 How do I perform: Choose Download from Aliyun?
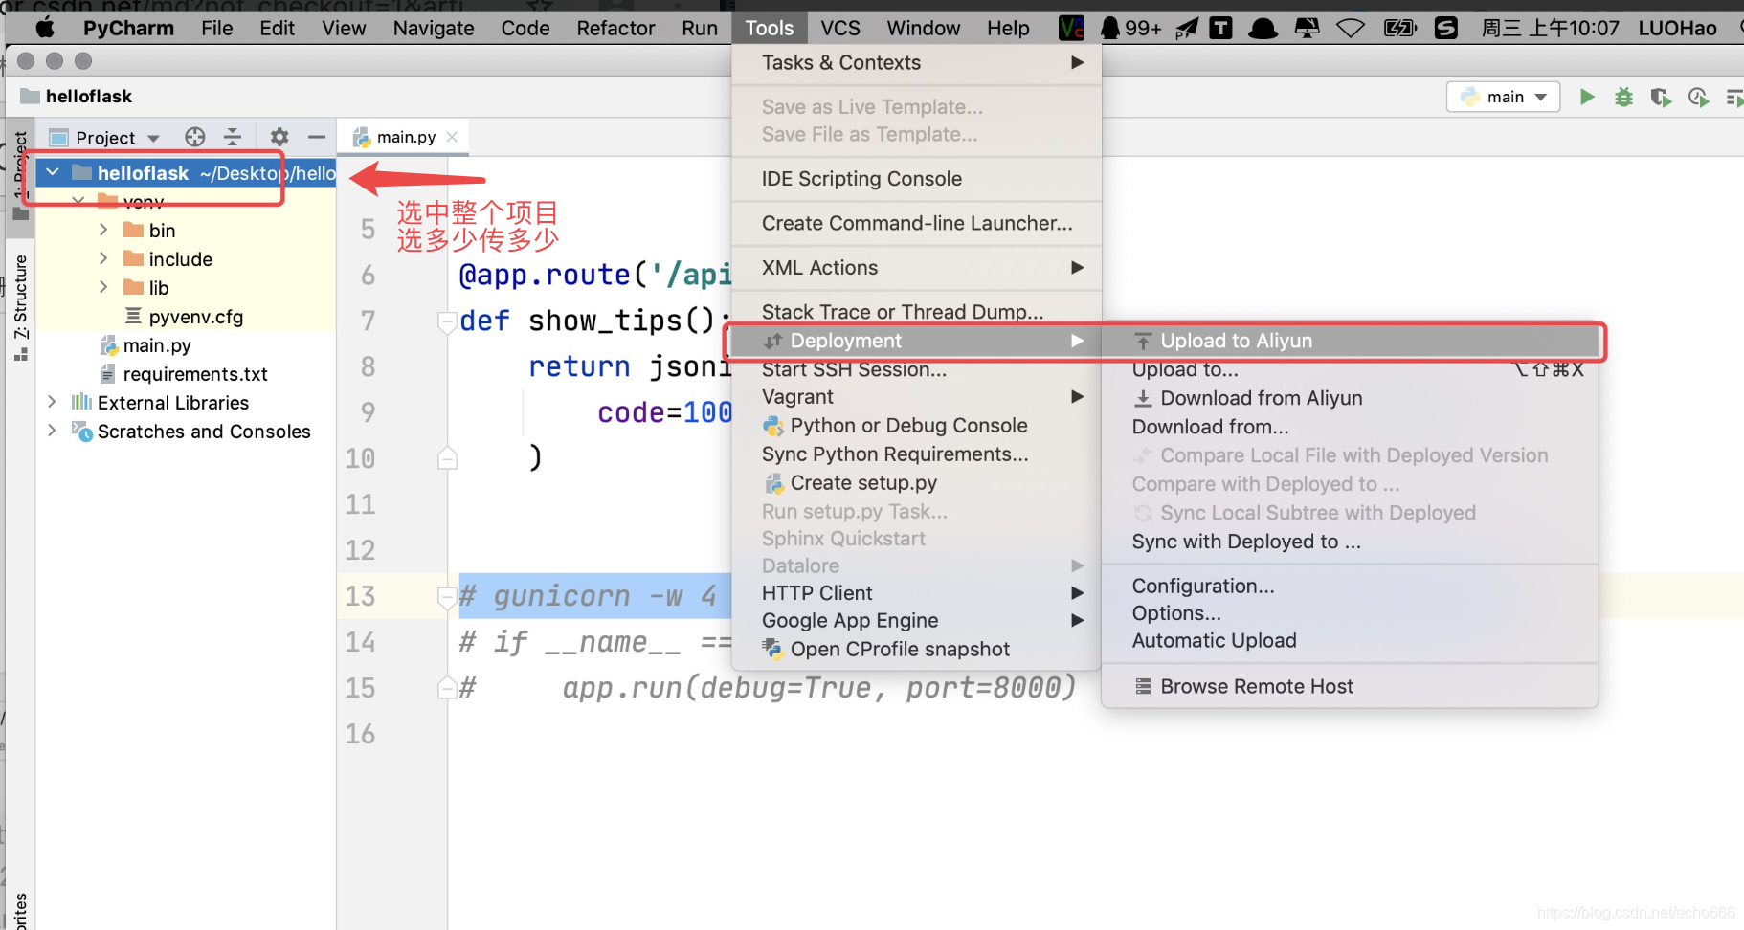point(1350,398)
